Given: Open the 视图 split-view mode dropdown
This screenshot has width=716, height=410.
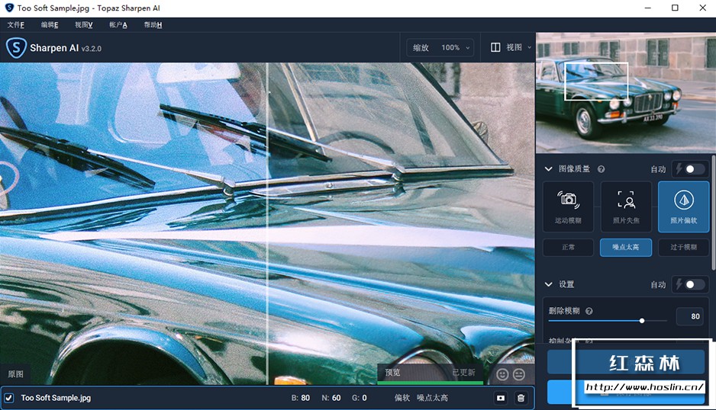Looking at the screenshot, I should coord(511,47).
